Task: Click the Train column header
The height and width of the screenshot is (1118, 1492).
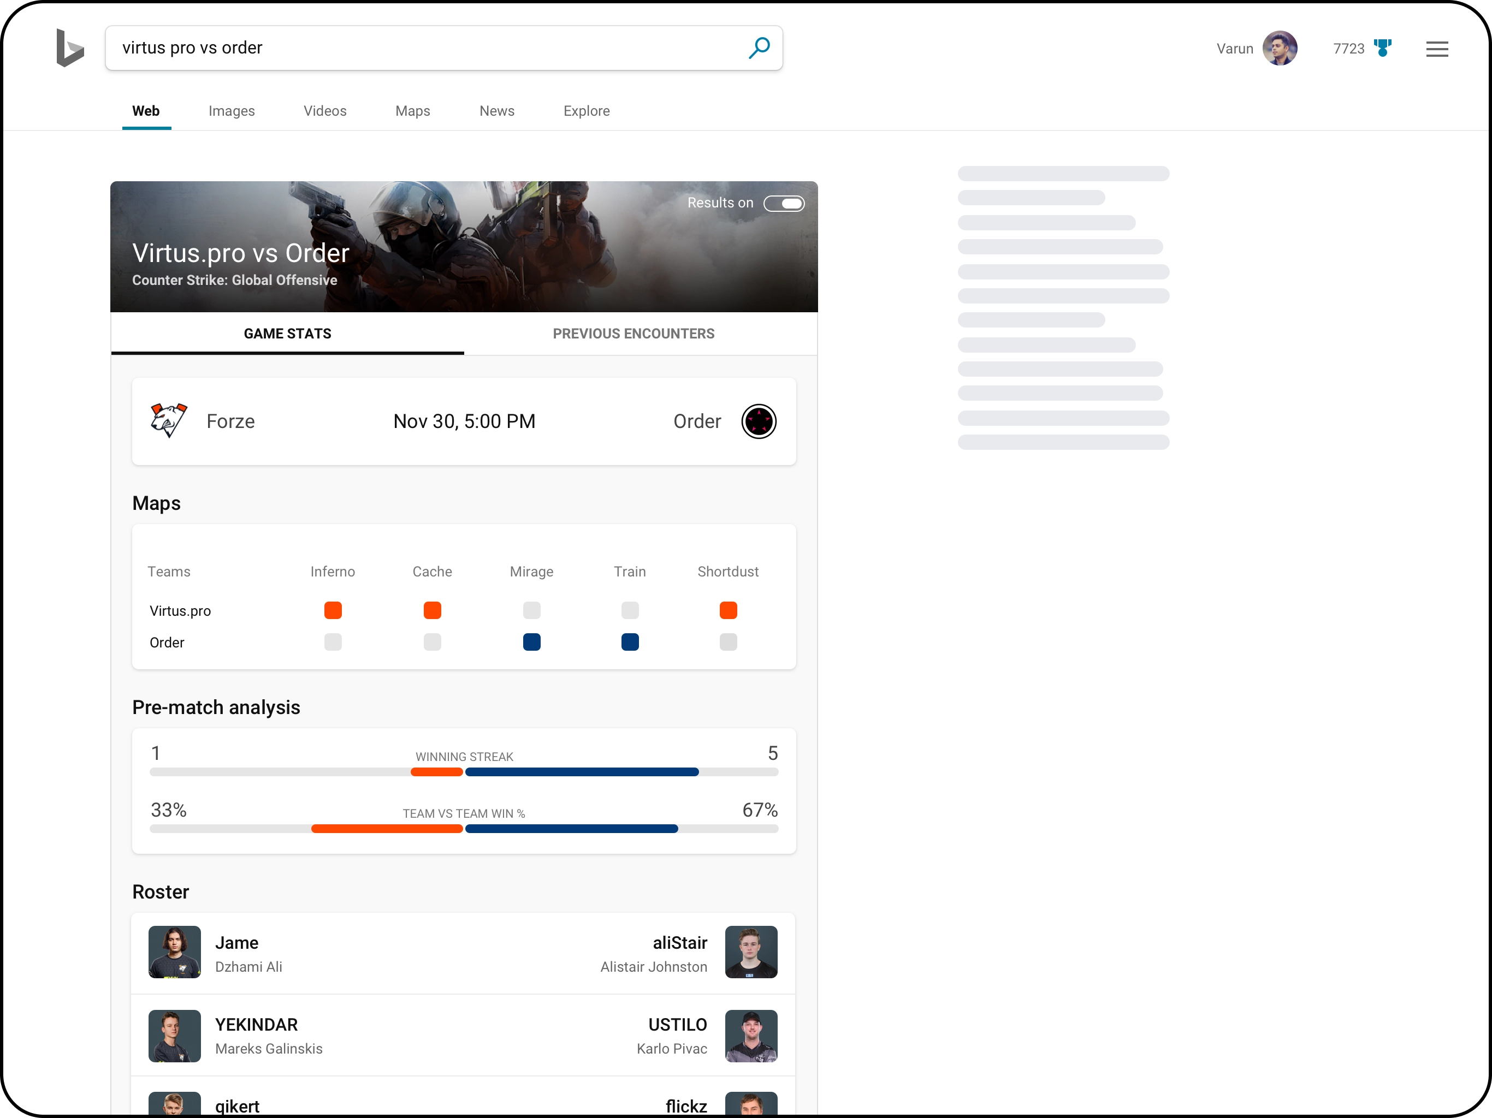Action: (630, 572)
